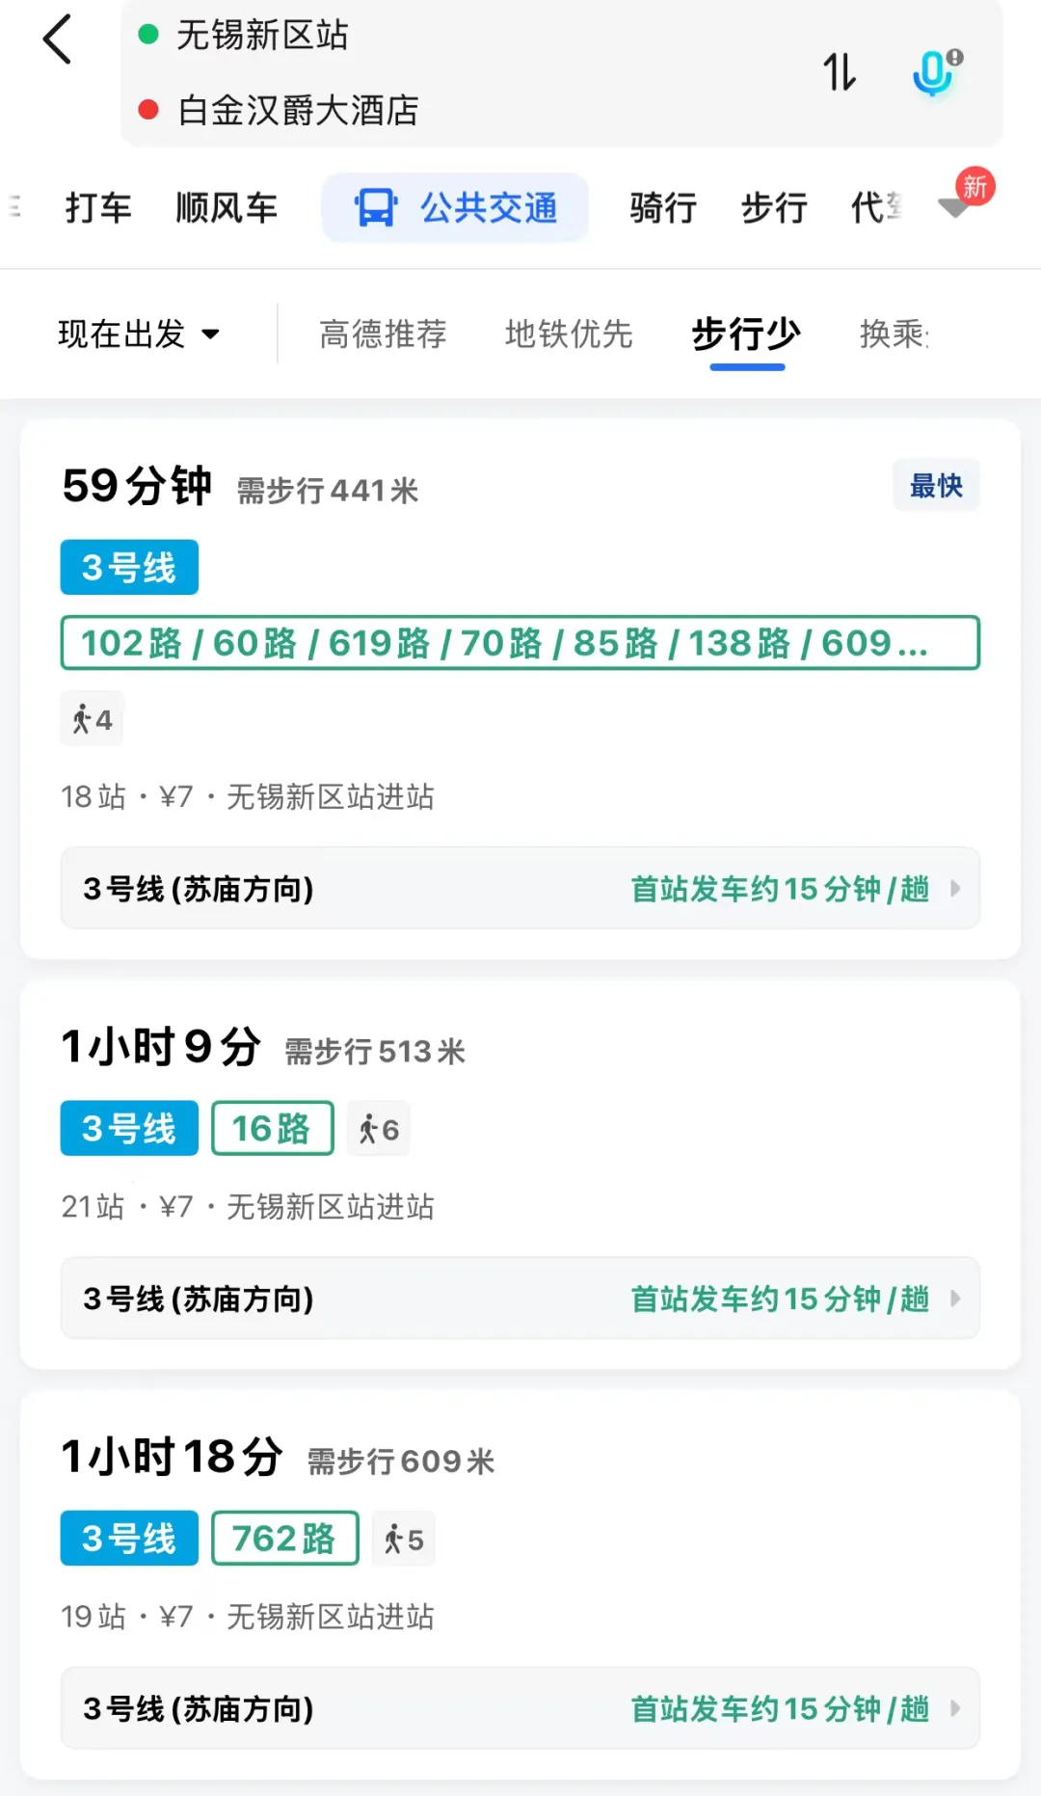The height and width of the screenshot is (1796, 1041).
Task: Select the 公共交通 bus icon tab
Action: pos(375,207)
